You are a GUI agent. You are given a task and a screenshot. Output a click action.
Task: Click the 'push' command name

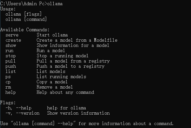tap(11, 66)
